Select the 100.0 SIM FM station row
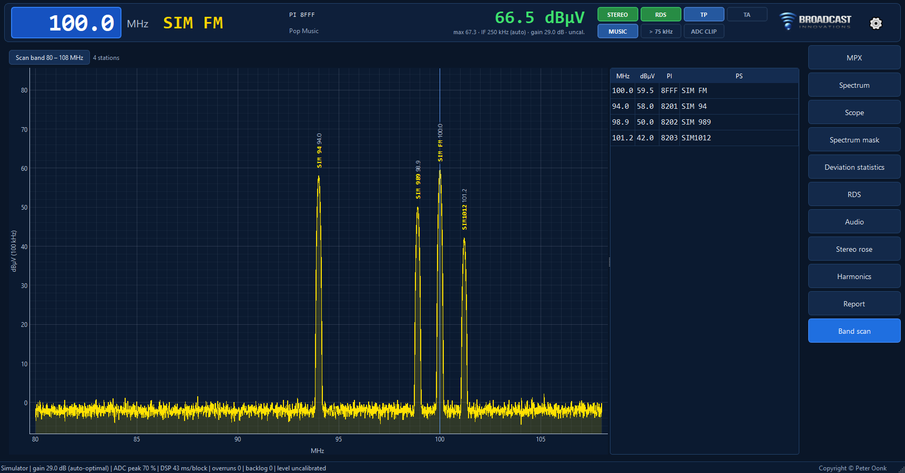This screenshot has height=473, width=905. point(704,90)
